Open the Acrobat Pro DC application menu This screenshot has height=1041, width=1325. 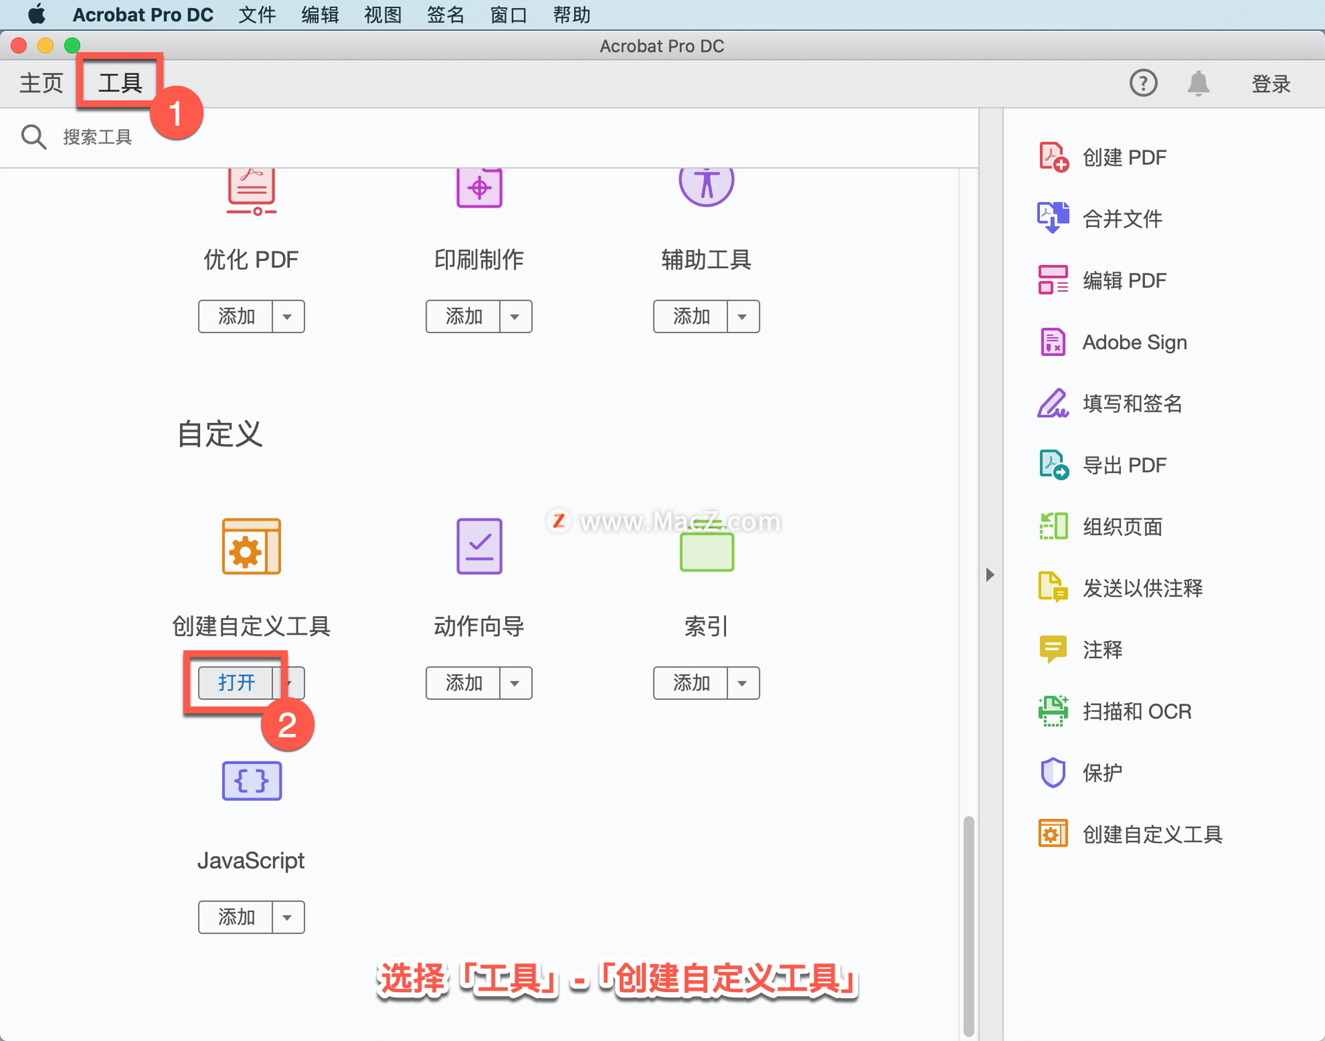point(143,14)
